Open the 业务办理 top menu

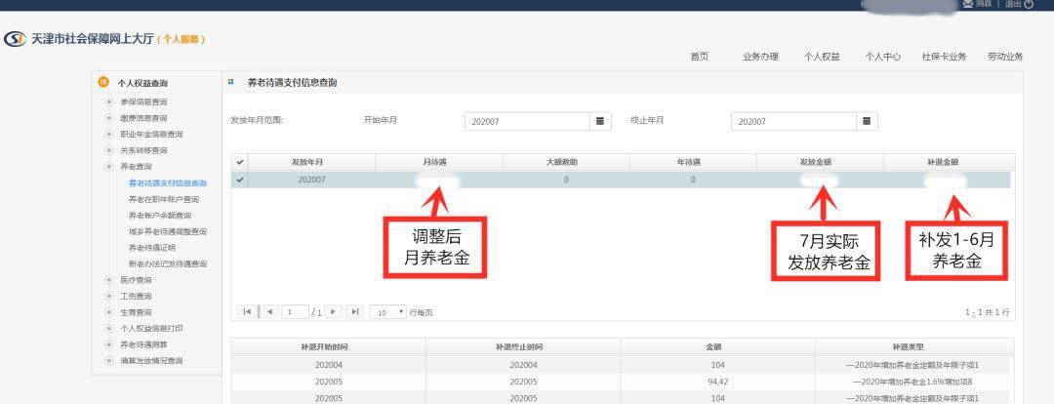tap(760, 57)
